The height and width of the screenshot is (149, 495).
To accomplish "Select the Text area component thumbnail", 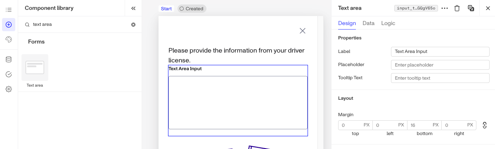I will click(35, 67).
